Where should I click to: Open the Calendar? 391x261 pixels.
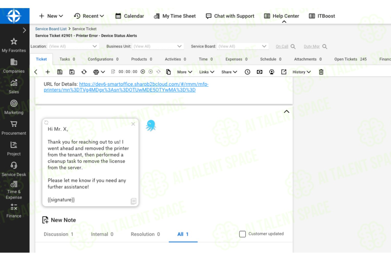130,16
